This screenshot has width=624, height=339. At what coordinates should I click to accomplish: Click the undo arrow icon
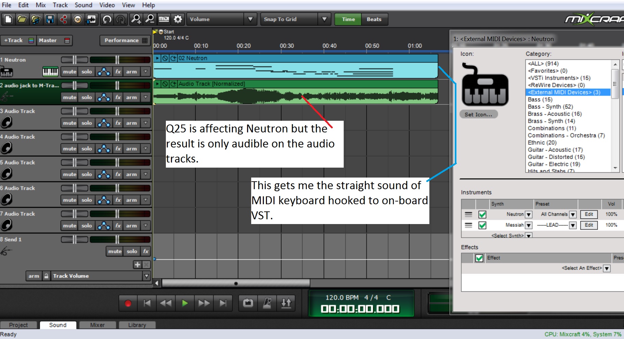[107, 19]
